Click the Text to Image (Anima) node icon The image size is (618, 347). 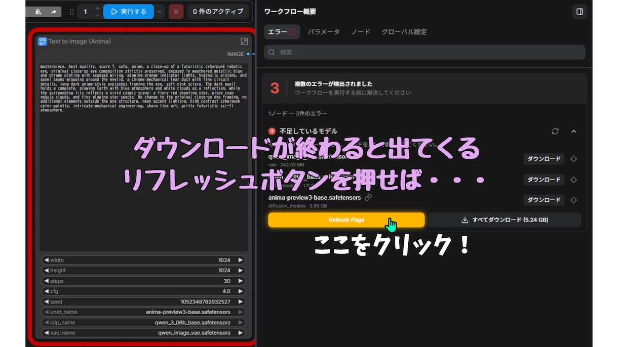point(43,41)
